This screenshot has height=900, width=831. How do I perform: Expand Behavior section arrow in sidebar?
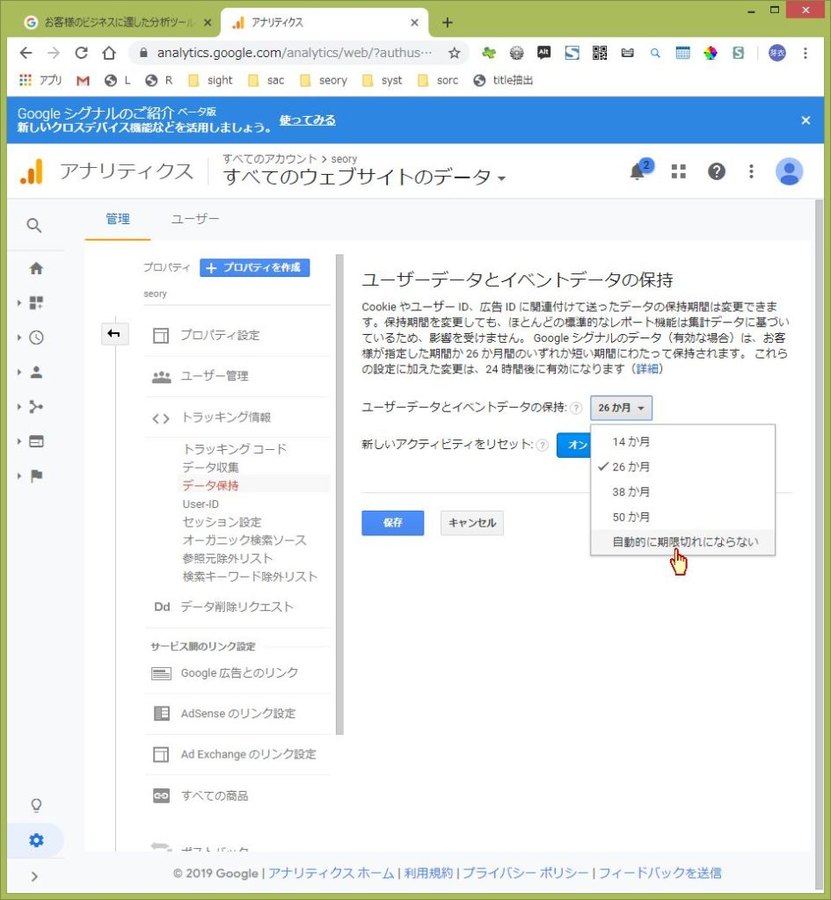pos(19,441)
